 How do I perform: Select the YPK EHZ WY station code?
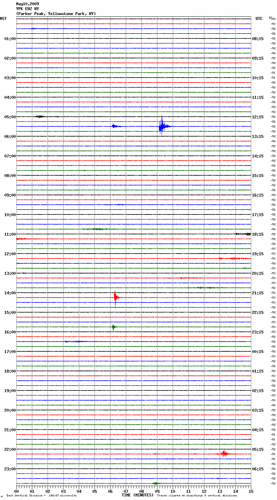pyautogui.click(x=27, y=9)
